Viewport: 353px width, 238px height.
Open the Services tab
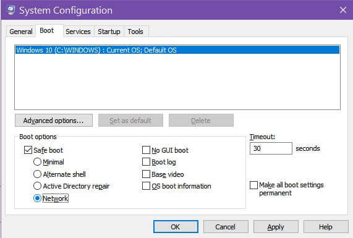click(x=78, y=32)
